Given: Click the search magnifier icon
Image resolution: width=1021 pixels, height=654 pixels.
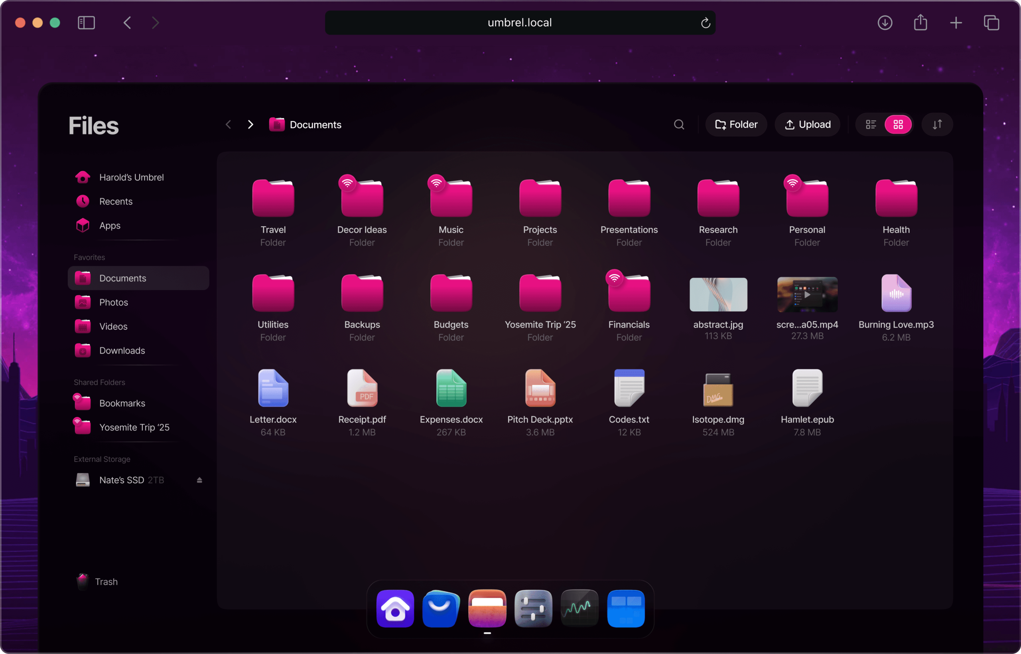Looking at the screenshot, I should tap(678, 124).
